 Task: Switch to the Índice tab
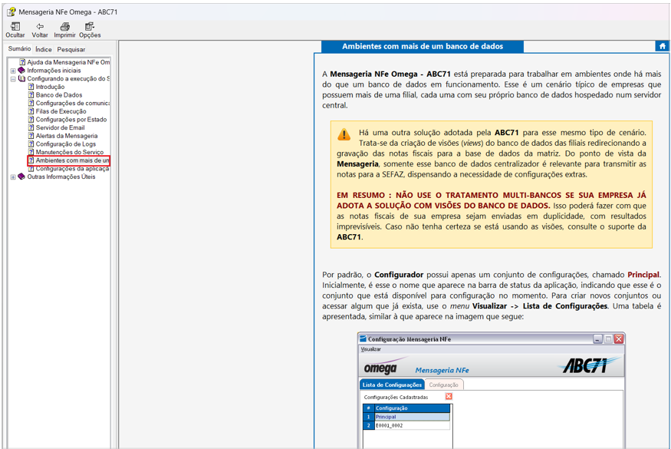pyautogui.click(x=43, y=49)
